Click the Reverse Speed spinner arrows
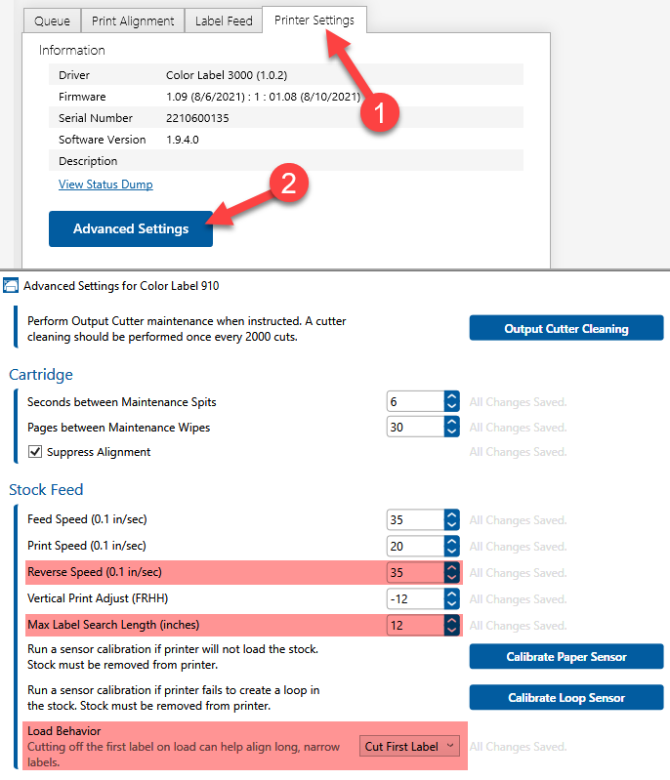670x780 pixels. coord(451,572)
